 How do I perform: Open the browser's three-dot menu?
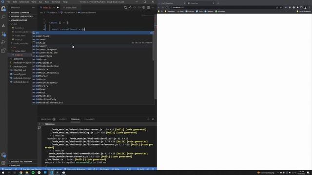309,8
